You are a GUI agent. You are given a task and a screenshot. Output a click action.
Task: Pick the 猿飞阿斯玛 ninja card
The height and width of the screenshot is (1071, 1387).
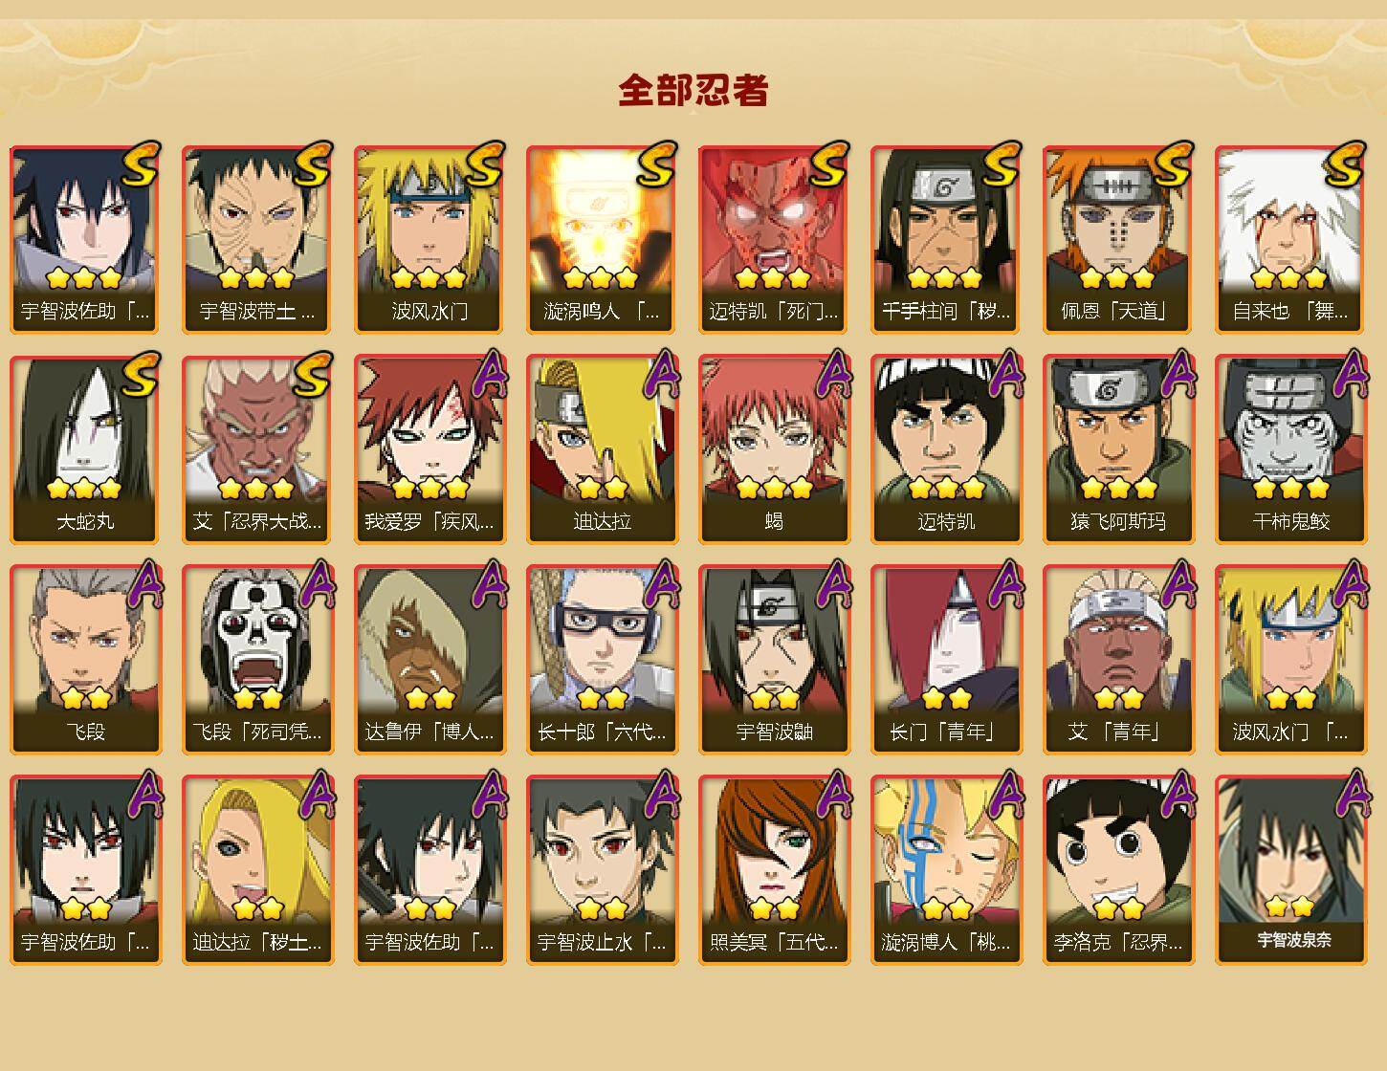click(1118, 449)
